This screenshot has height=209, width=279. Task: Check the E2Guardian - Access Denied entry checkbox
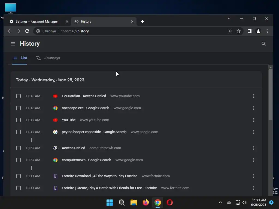point(19,96)
